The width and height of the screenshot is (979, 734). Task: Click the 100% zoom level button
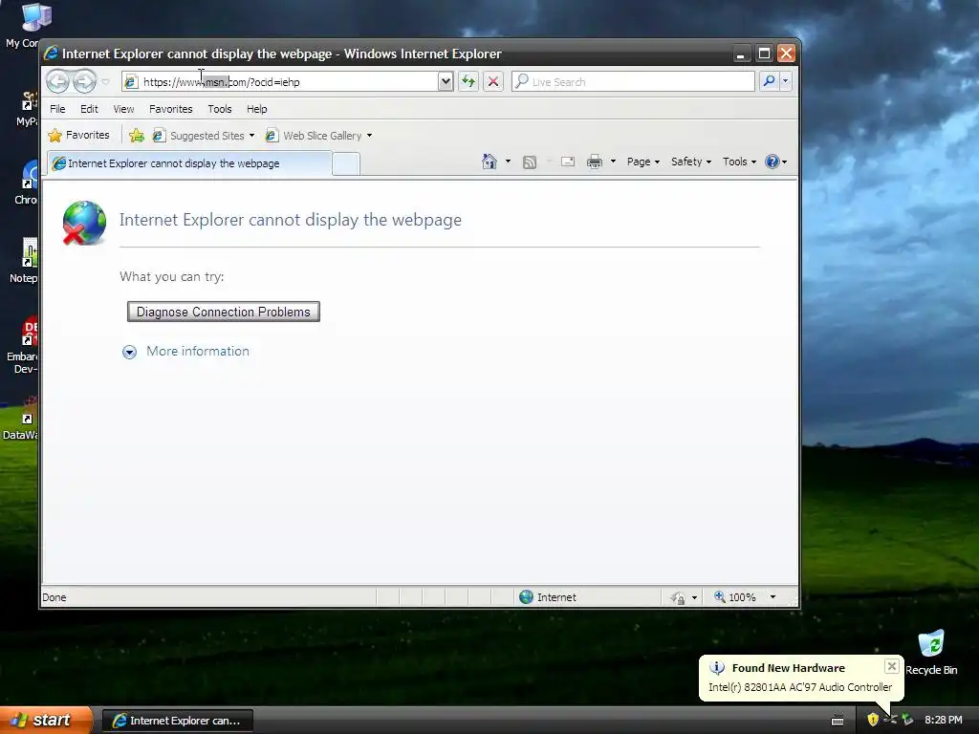pyautogui.click(x=735, y=597)
